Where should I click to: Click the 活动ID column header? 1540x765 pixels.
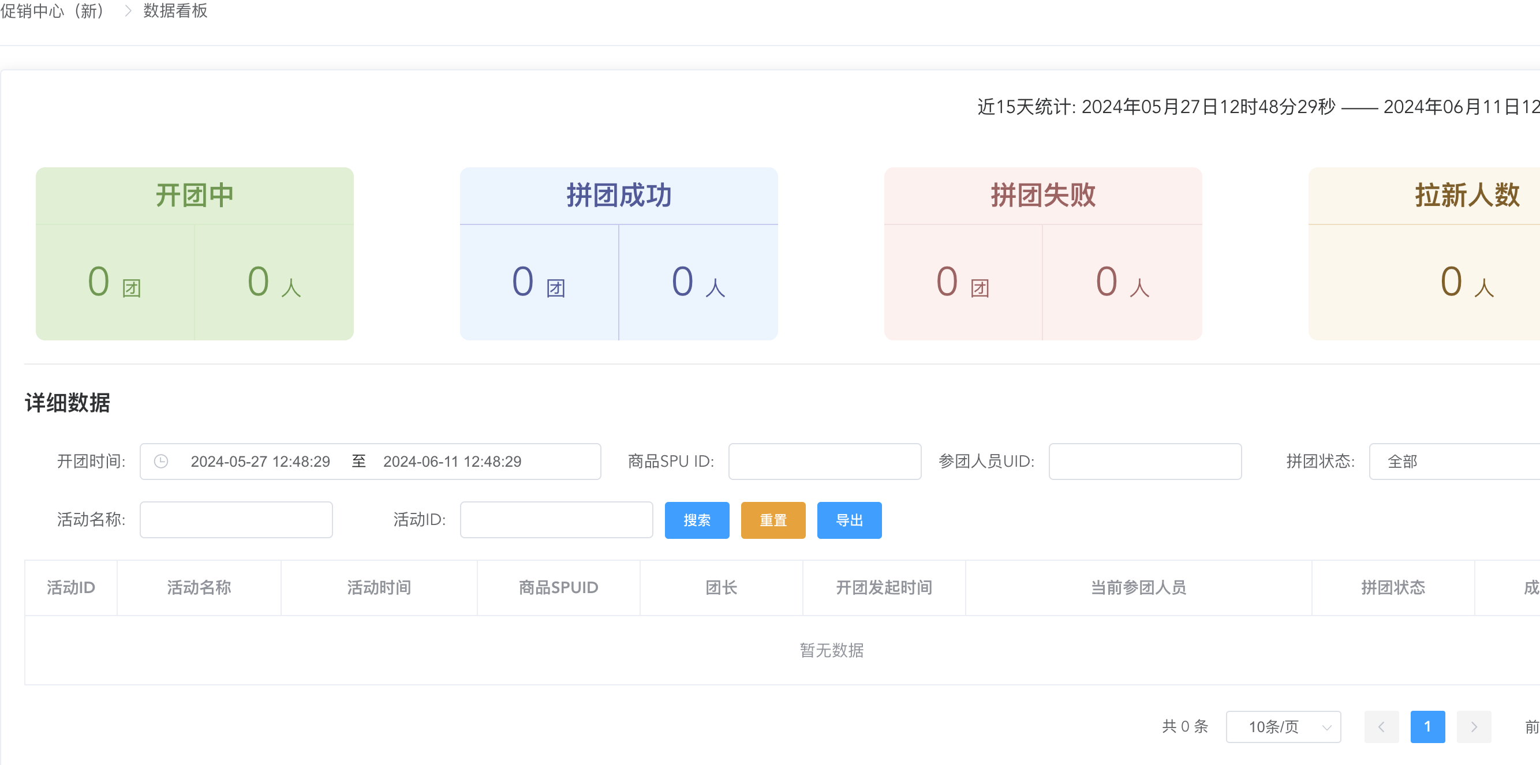71,587
